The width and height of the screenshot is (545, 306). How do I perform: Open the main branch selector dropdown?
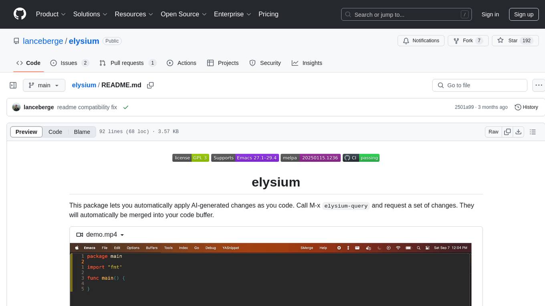coord(44,85)
